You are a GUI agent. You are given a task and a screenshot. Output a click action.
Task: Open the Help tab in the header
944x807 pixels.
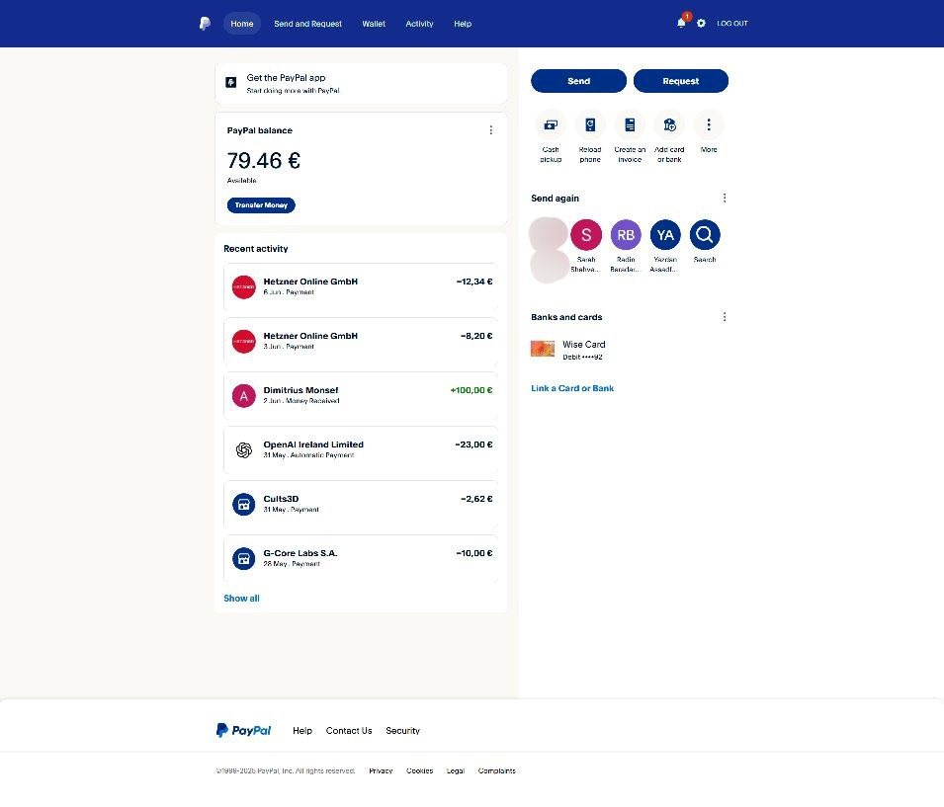(x=463, y=24)
